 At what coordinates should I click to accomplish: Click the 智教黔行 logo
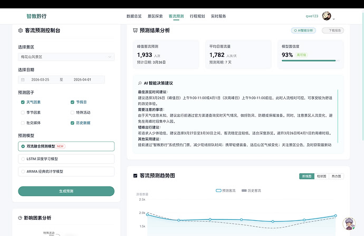pyautogui.click(x=36, y=16)
